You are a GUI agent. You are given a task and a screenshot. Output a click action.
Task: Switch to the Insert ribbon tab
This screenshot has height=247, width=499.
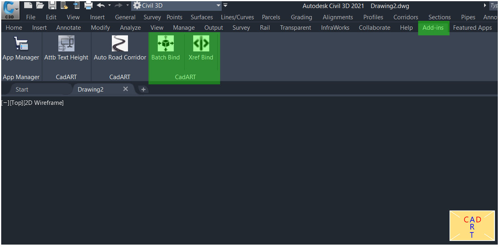39,28
